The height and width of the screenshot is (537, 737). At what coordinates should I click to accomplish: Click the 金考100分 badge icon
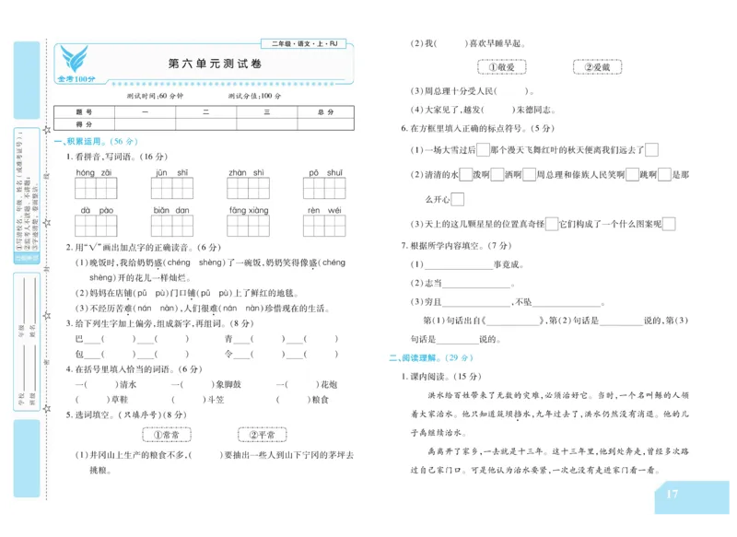tap(76, 79)
